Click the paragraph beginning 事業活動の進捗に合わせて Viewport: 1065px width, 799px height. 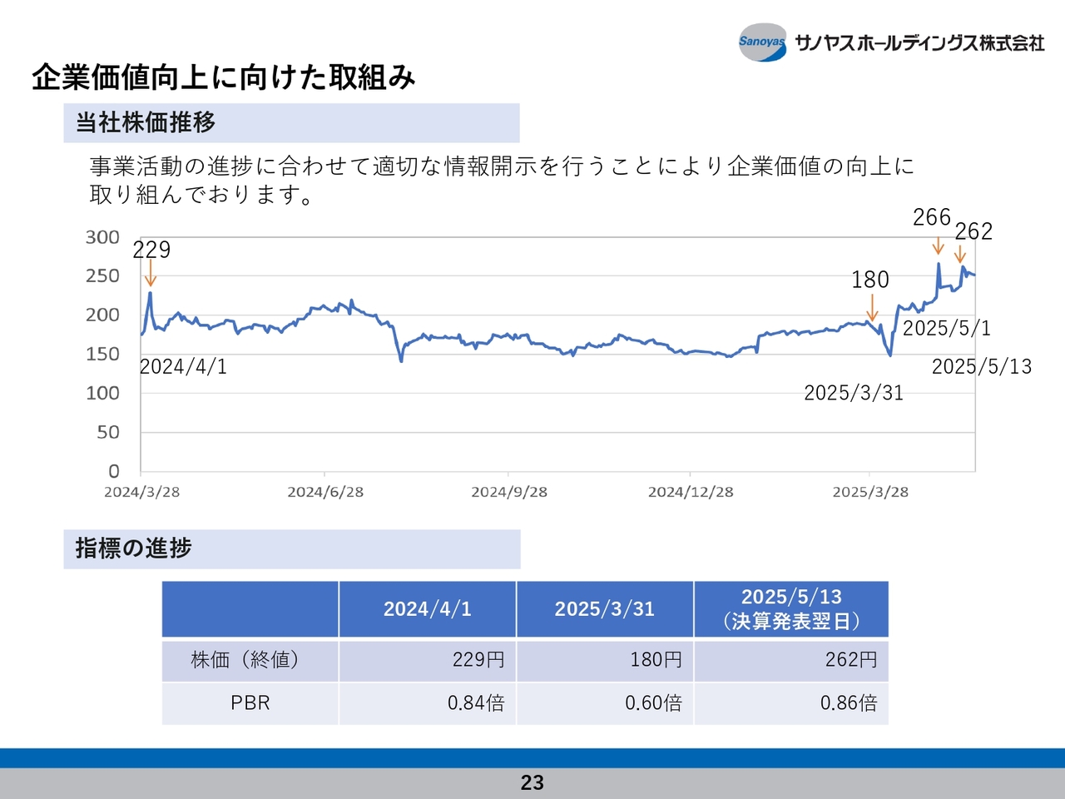(502, 180)
